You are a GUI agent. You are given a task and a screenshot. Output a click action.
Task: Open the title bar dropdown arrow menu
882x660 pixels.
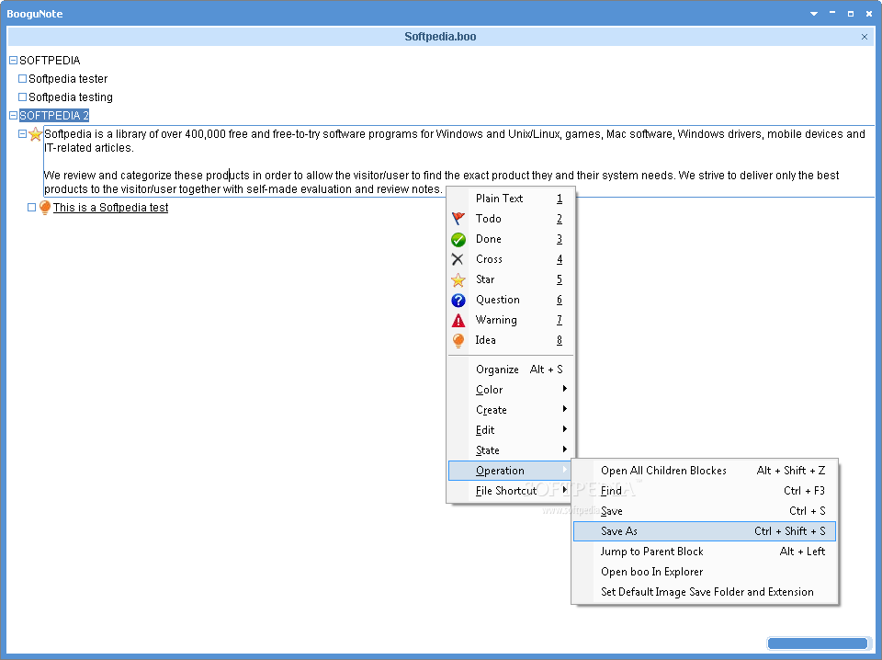814,14
